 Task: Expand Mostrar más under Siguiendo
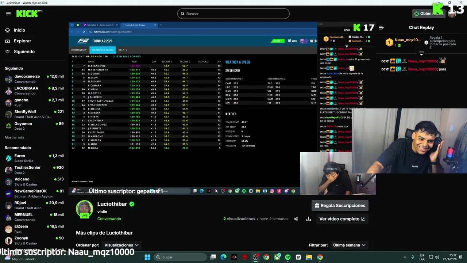tap(15, 137)
